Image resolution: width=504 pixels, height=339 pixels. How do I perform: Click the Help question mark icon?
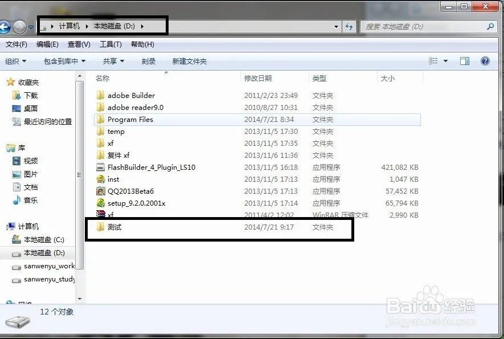point(484,60)
